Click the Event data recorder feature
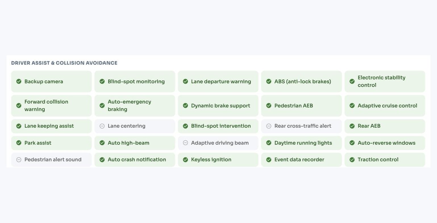437x223 pixels. tap(301, 160)
